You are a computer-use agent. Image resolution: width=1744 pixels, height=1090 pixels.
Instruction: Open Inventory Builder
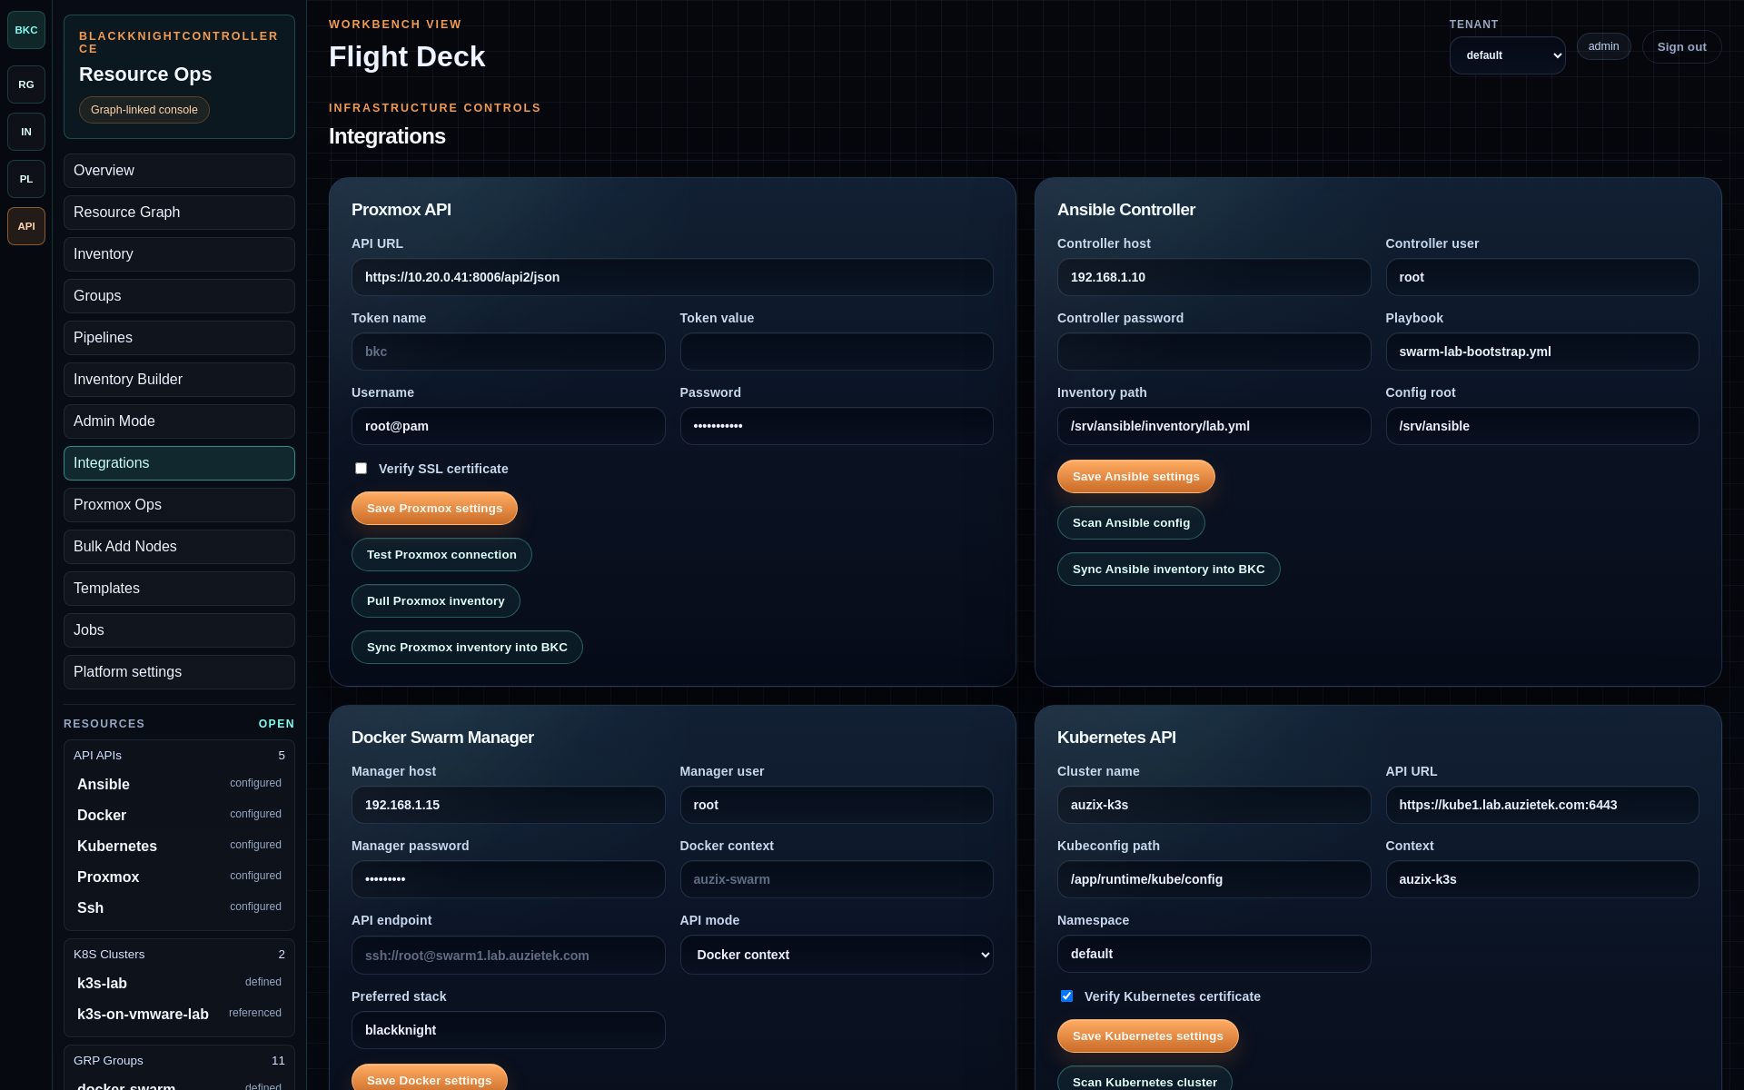coord(179,380)
